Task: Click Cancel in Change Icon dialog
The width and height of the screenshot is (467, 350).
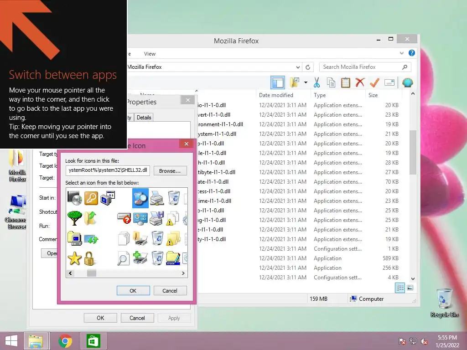Action: (170, 291)
